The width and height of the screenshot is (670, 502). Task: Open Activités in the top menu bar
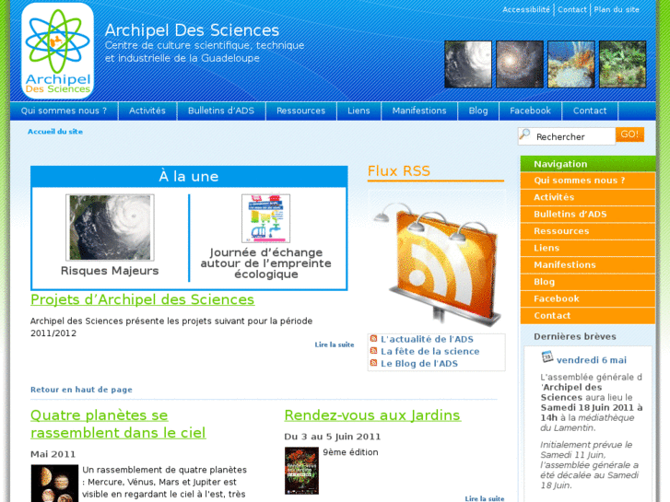click(x=147, y=111)
